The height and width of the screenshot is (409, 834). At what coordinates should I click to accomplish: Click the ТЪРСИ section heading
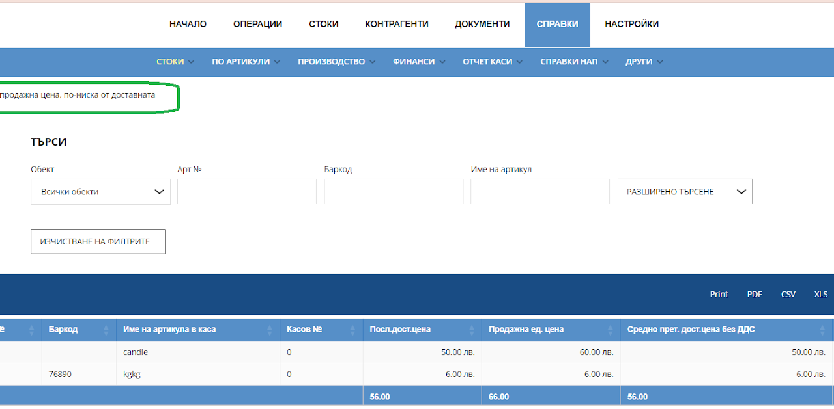click(x=49, y=142)
